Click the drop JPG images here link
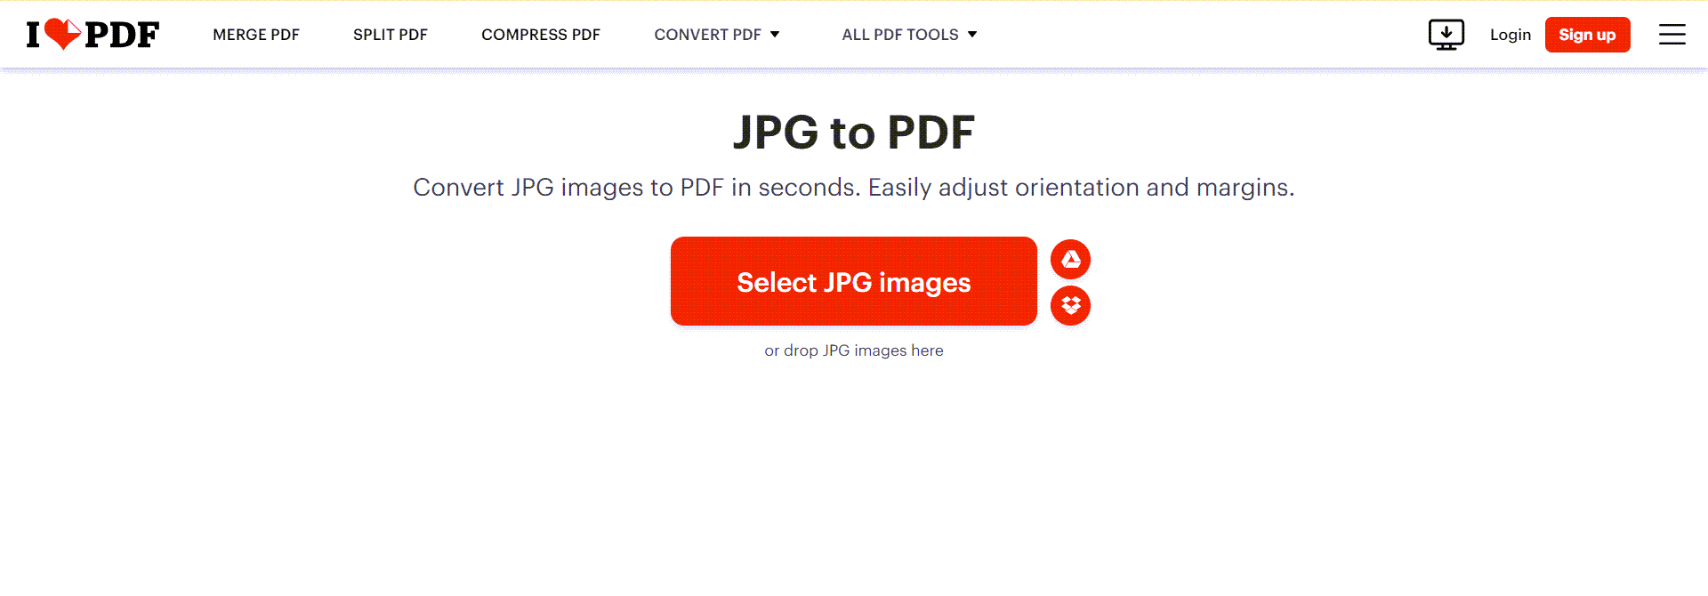The width and height of the screenshot is (1708, 596). coord(853,350)
